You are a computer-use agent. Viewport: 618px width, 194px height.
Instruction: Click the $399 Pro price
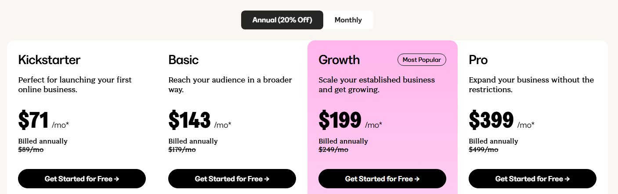491,120
